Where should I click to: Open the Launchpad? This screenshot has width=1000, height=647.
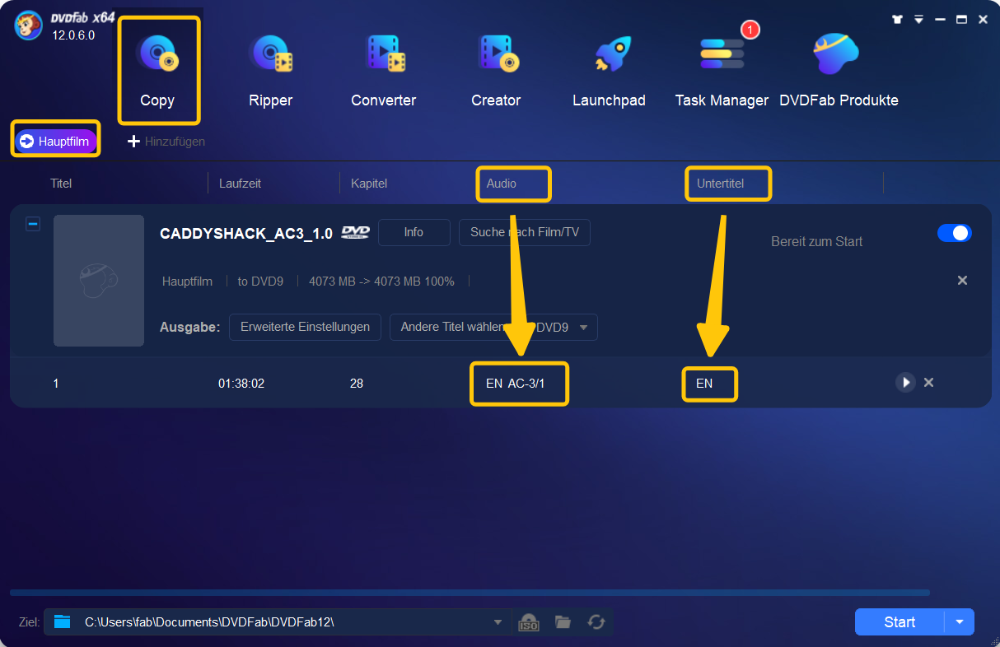(610, 71)
